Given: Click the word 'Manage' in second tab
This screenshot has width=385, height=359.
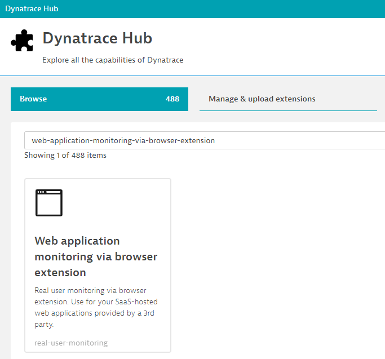Looking at the screenshot, I should click(223, 99).
